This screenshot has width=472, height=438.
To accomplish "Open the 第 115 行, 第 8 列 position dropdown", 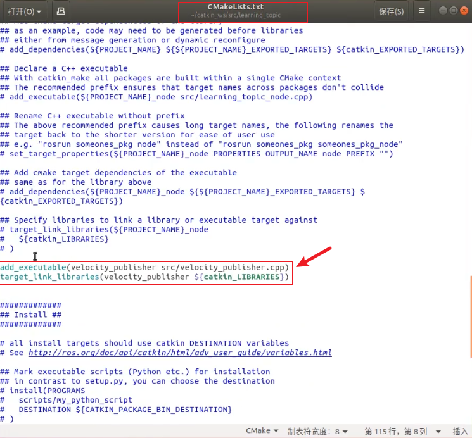I will pyautogui.click(x=403, y=432).
